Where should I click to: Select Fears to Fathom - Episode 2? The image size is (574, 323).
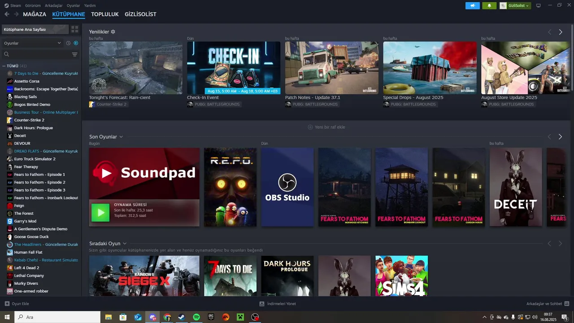40,182
